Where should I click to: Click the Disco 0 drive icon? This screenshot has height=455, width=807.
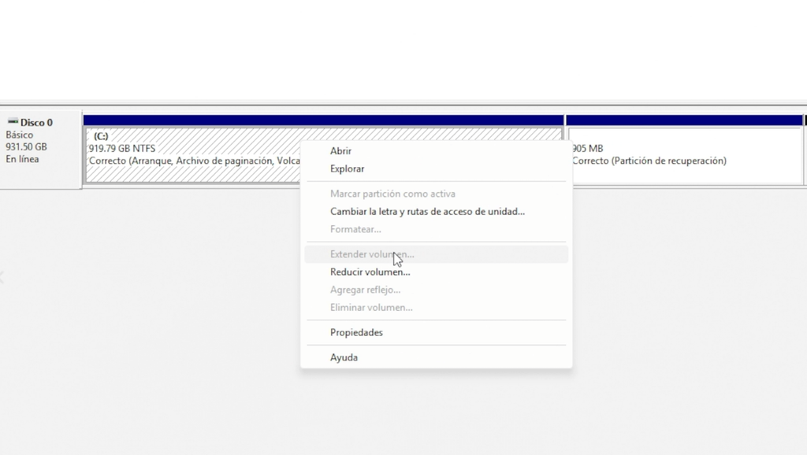(x=13, y=122)
